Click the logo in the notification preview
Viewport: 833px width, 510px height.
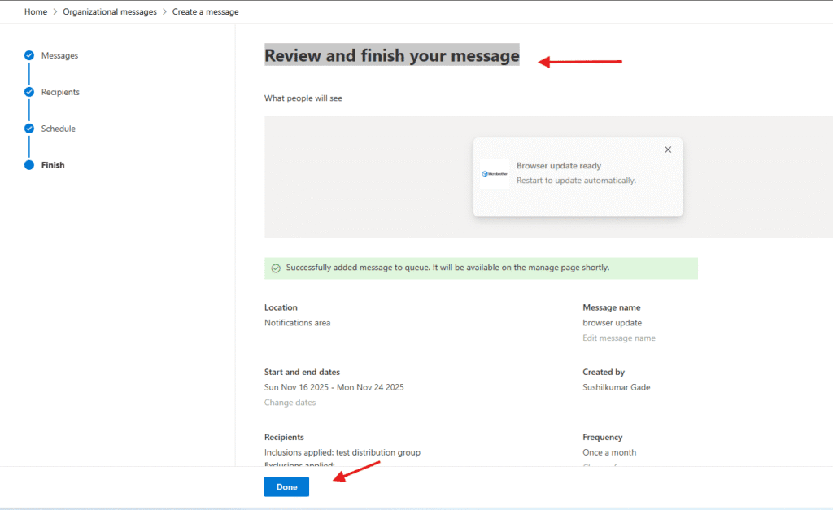[495, 173]
